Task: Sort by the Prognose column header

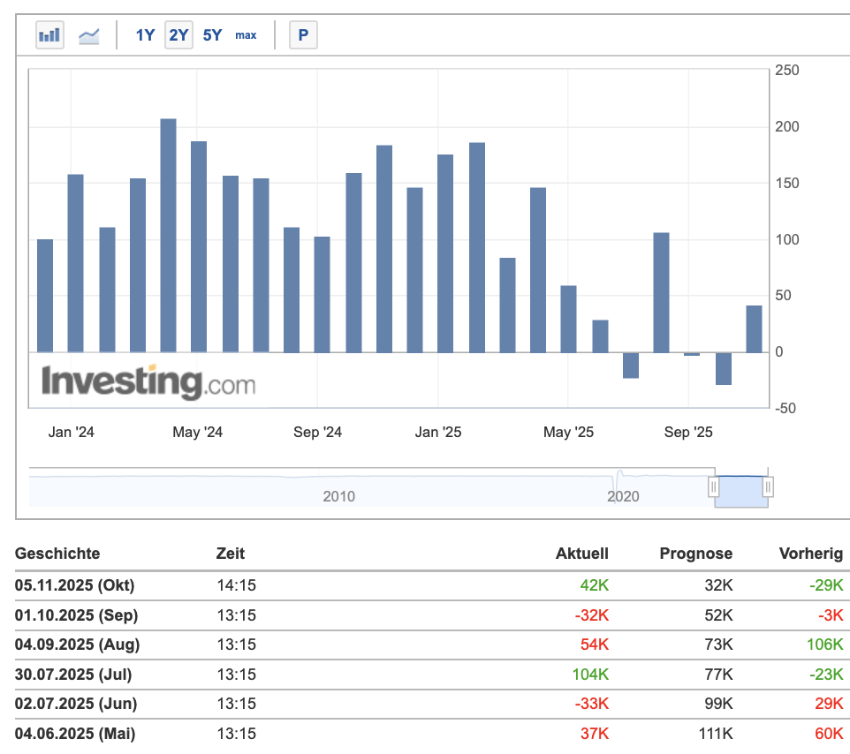Action: [695, 554]
